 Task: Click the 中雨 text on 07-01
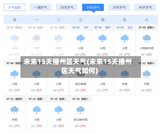pos(58,48)
